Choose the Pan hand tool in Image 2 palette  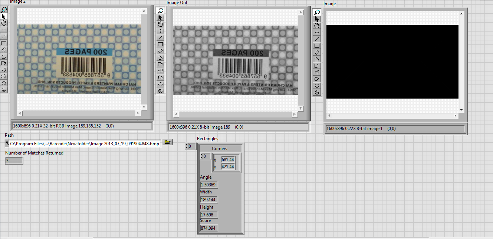tap(4, 23)
